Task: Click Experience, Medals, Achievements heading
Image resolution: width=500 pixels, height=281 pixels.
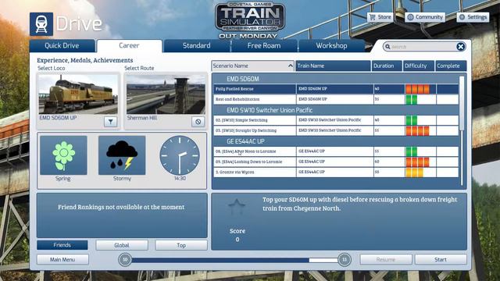Action: point(85,60)
